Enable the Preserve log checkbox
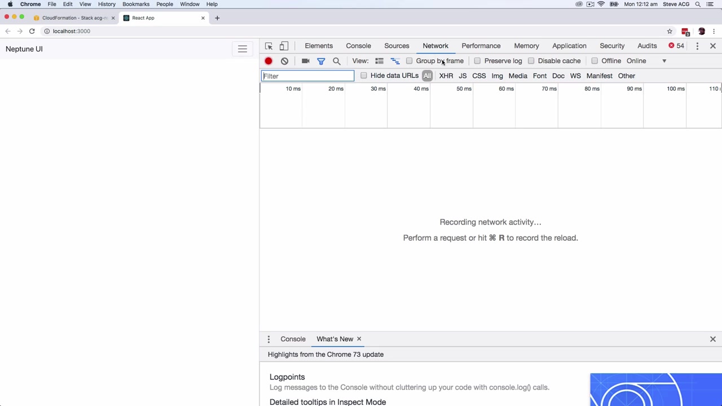The height and width of the screenshot is (406, 722). point(477,61)
